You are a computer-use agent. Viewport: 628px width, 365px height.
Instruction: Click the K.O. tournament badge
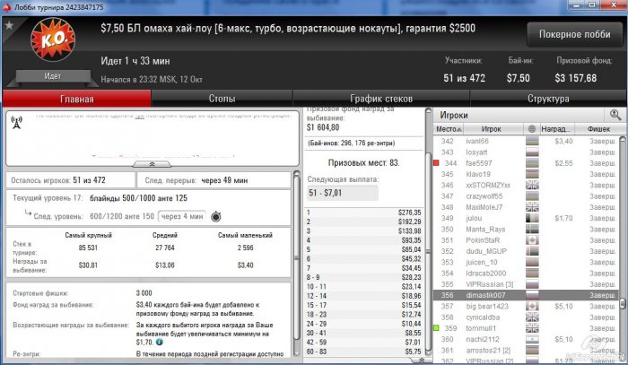point(53,39)
